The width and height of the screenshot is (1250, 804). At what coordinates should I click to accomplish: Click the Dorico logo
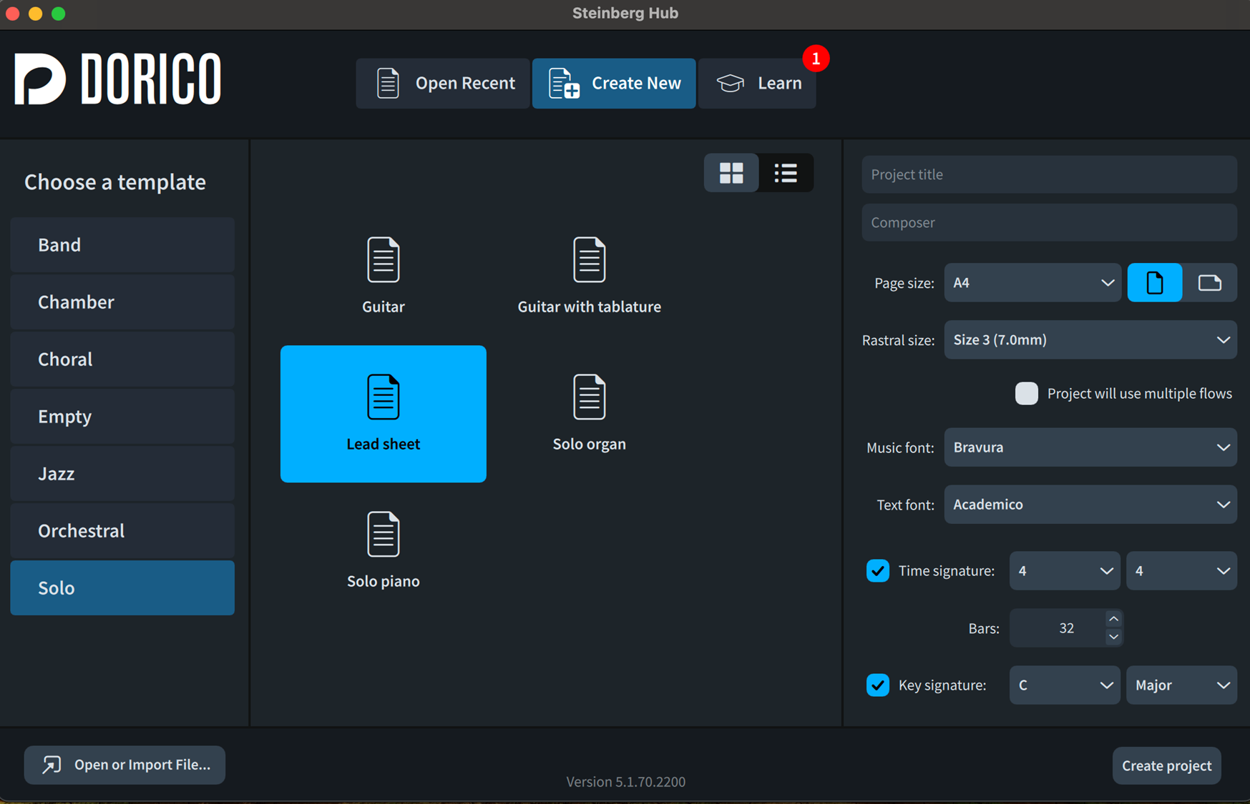tap(118, 79)
